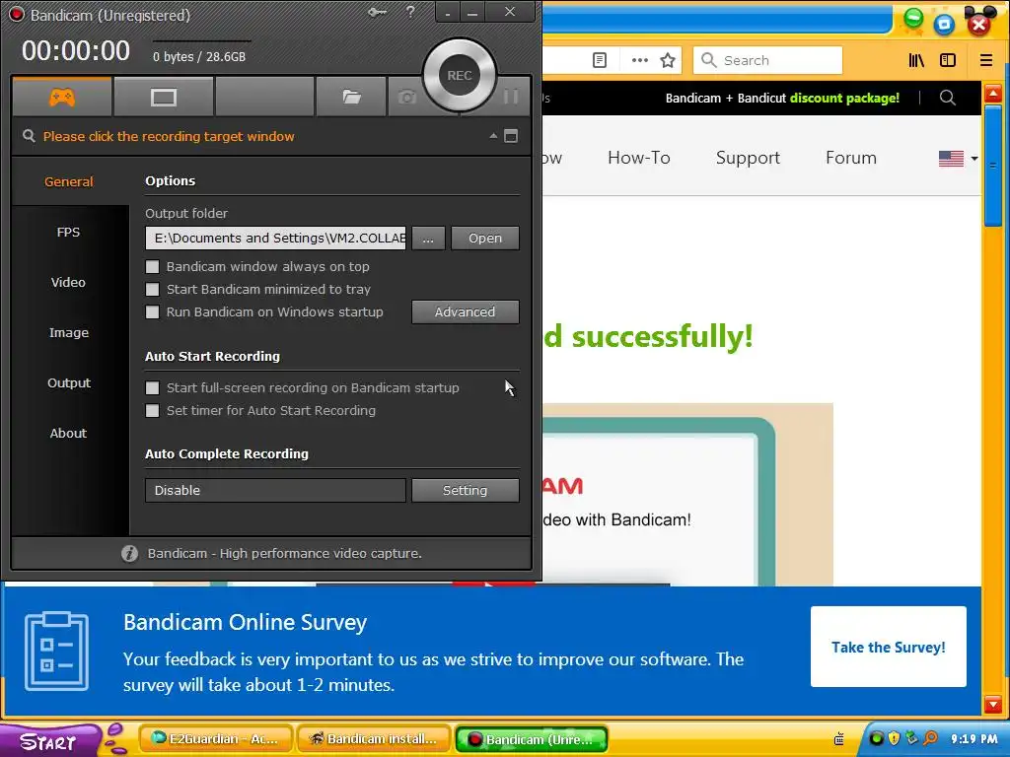1010x757 pixels.
Task: Open the Support website menu
Action: [x=748, y=158]
